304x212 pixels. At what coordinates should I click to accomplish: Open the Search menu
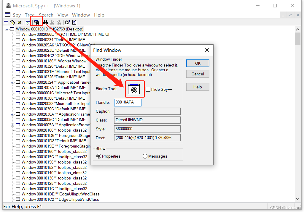click(x=46, y=15)
